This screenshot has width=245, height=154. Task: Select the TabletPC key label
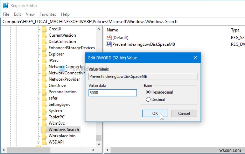click(x=57, y=117)
